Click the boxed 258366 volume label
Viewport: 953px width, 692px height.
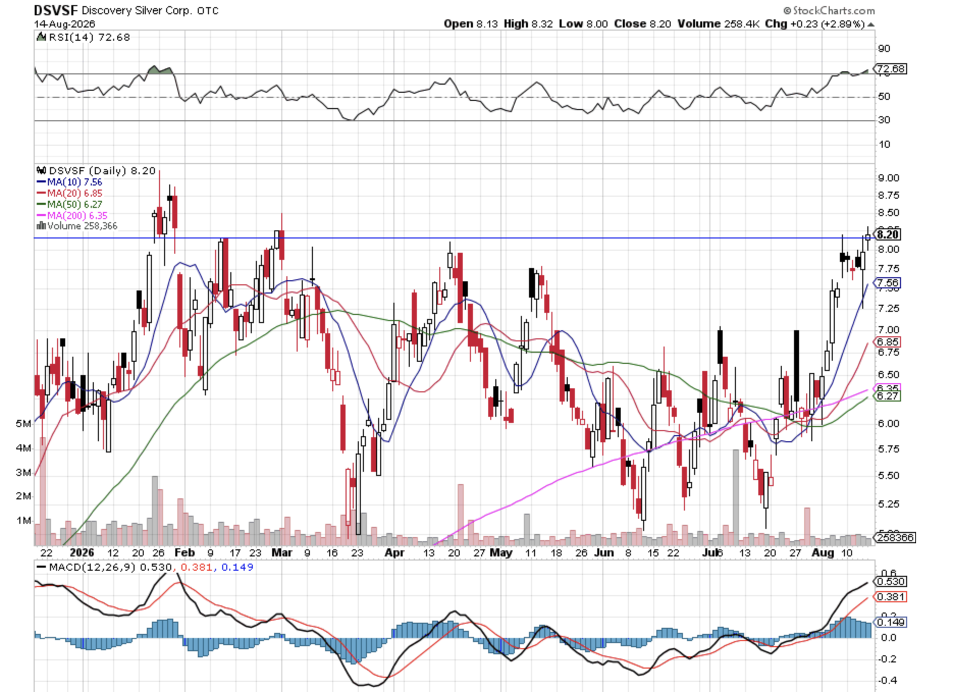point(895,538)
